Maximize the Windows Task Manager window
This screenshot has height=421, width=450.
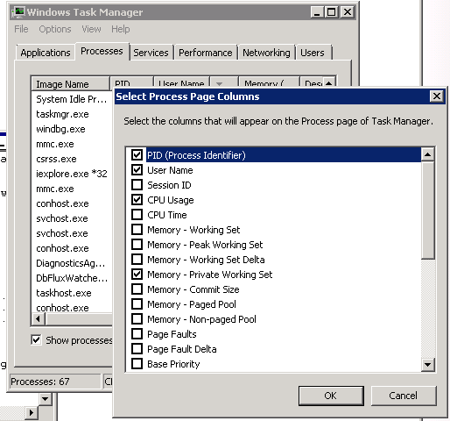332,12
